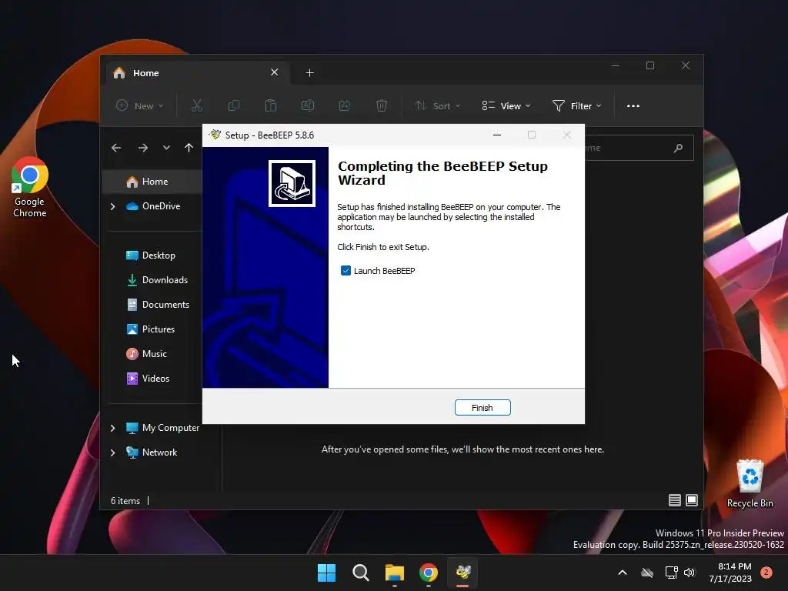The width and height of the screenshot is (788, 591).
Task: Select Home in the navigation pane
Action: [x=152, y=182]
